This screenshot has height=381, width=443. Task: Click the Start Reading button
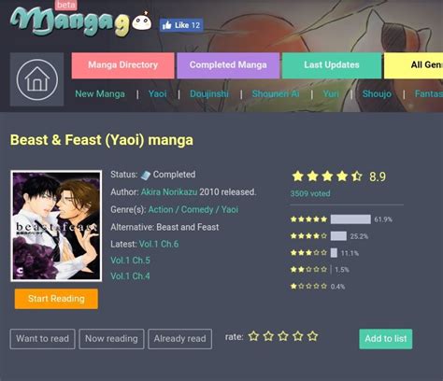pyautogui.click(x=56, y=299)
